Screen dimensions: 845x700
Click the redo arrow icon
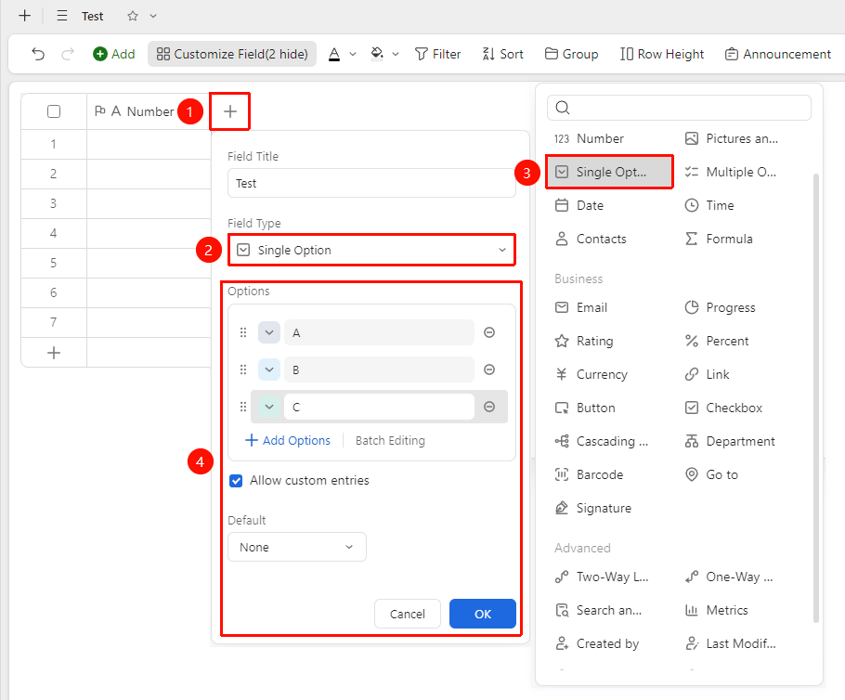pos(68,54)
